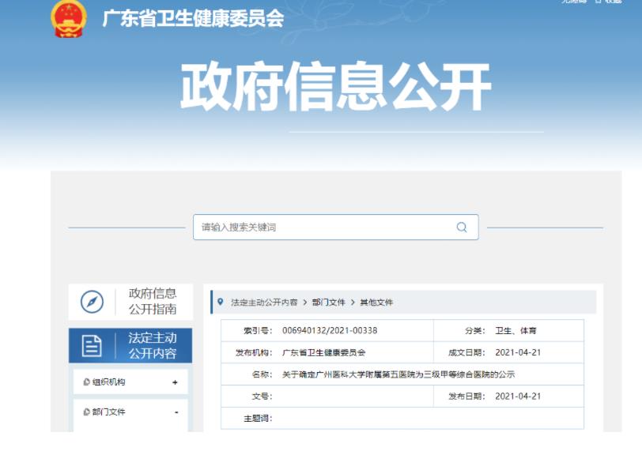The height and width of the screenshot is (451, 642).
Task: Click the magnifier search icon
Action: pos(462,227)
